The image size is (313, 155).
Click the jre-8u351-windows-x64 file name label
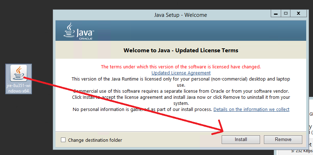click(x=19, y=88)
